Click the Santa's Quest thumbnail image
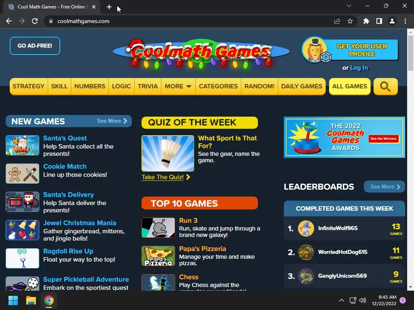 point(23,145)
